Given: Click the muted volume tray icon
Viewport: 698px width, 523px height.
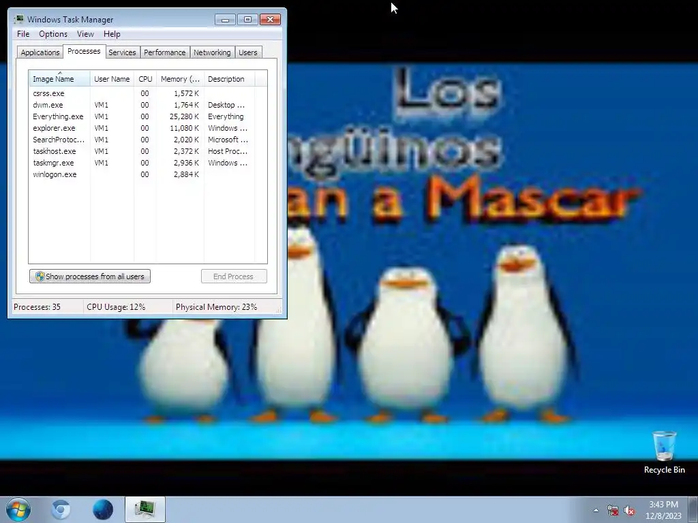Looking at the screenshot, I should [x=629, y=511].
